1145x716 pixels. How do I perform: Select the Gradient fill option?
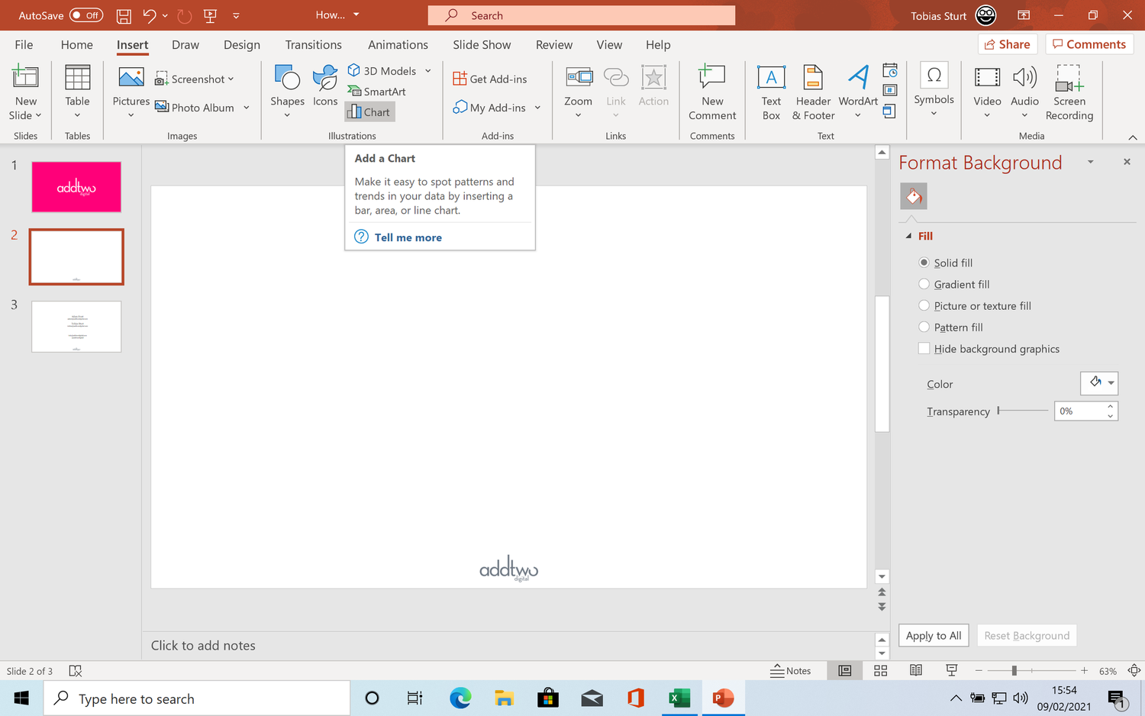pos(924,284)
